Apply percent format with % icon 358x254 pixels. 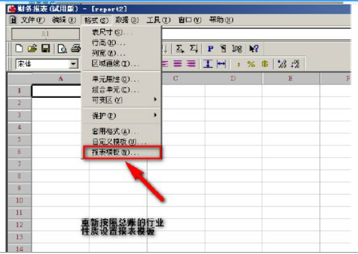pos(251,64)
